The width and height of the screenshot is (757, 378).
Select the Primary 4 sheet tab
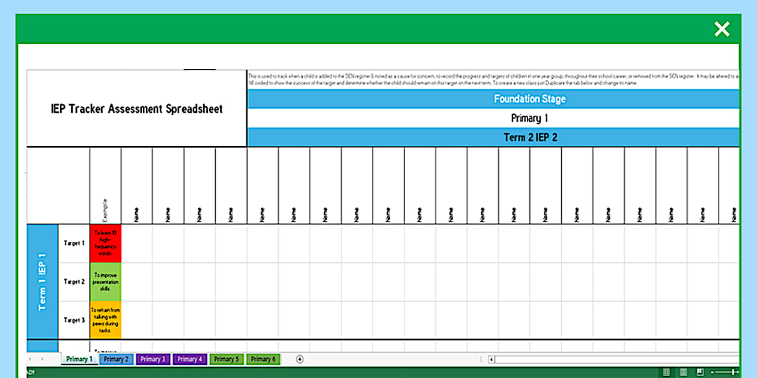pyautogui.click(x=189, y=359)
